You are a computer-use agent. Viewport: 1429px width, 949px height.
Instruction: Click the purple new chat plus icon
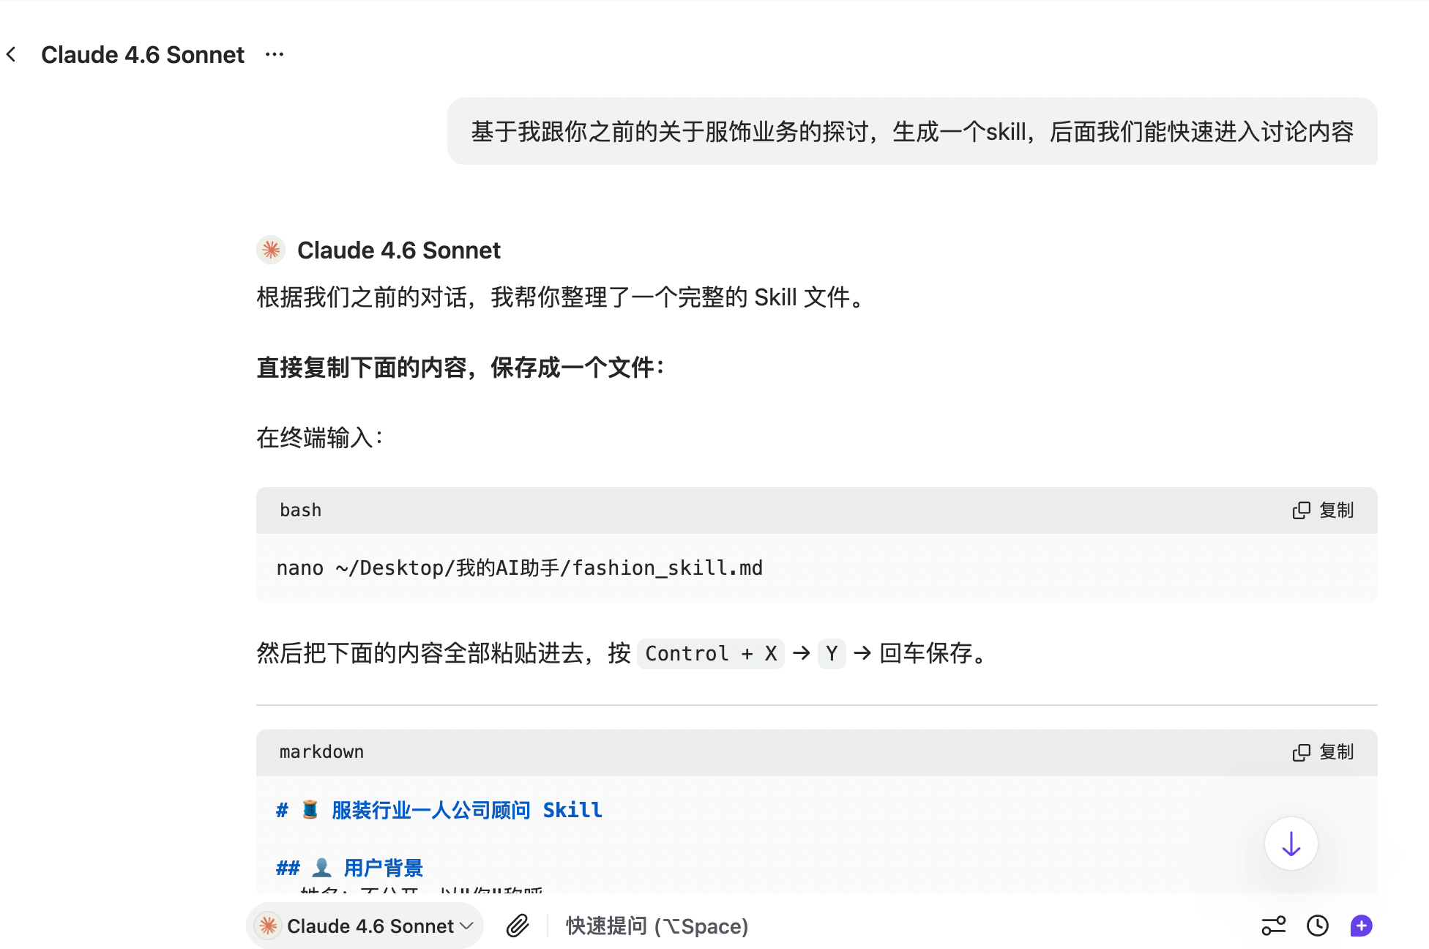(1361, 926)
